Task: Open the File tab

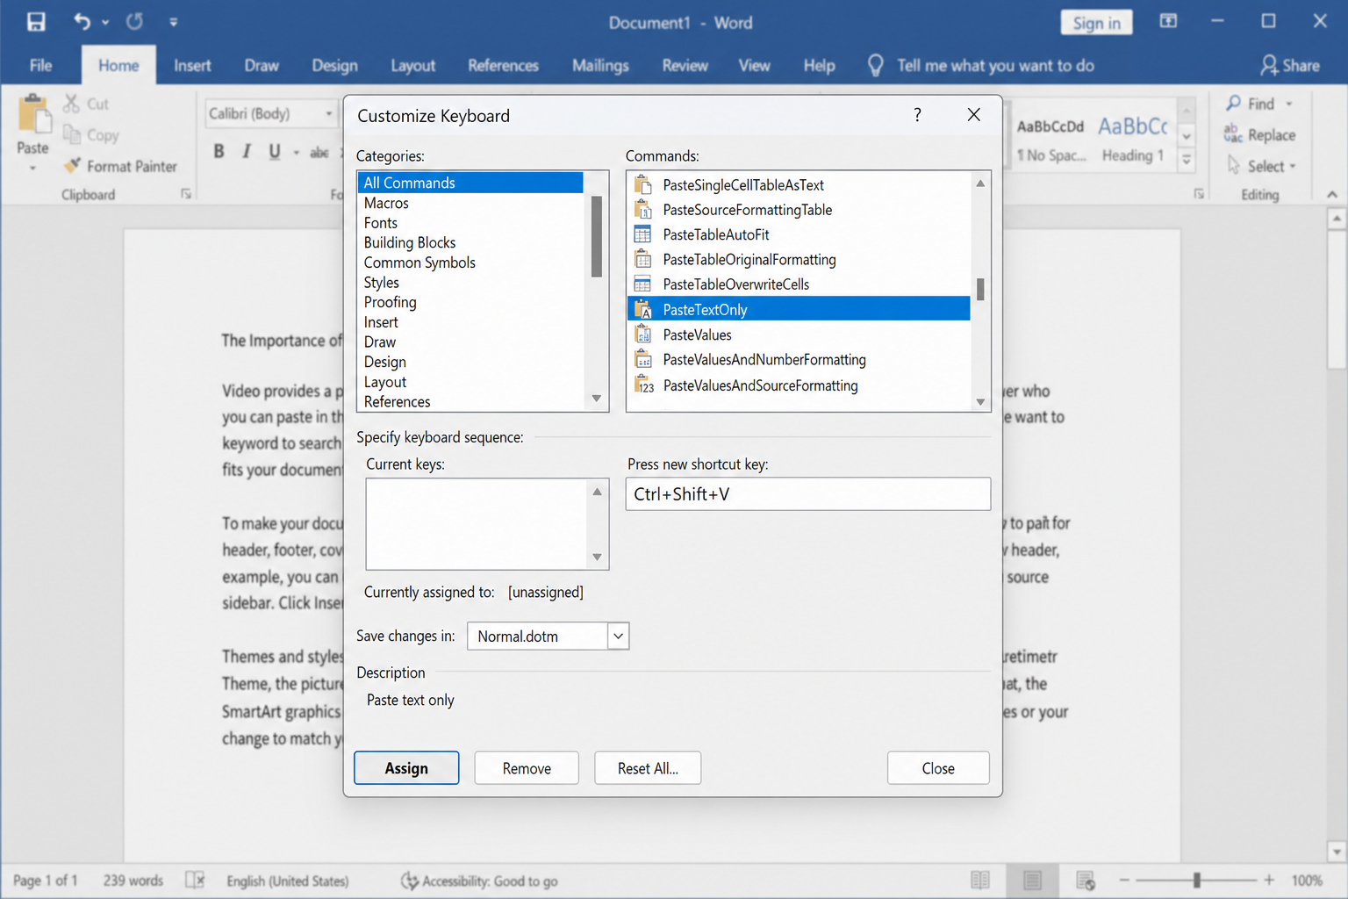Action: click(x=40, y=65)
